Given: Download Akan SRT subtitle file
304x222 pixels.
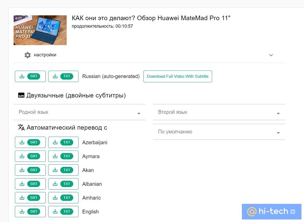Looking at the screenshot, I should 30,170.
